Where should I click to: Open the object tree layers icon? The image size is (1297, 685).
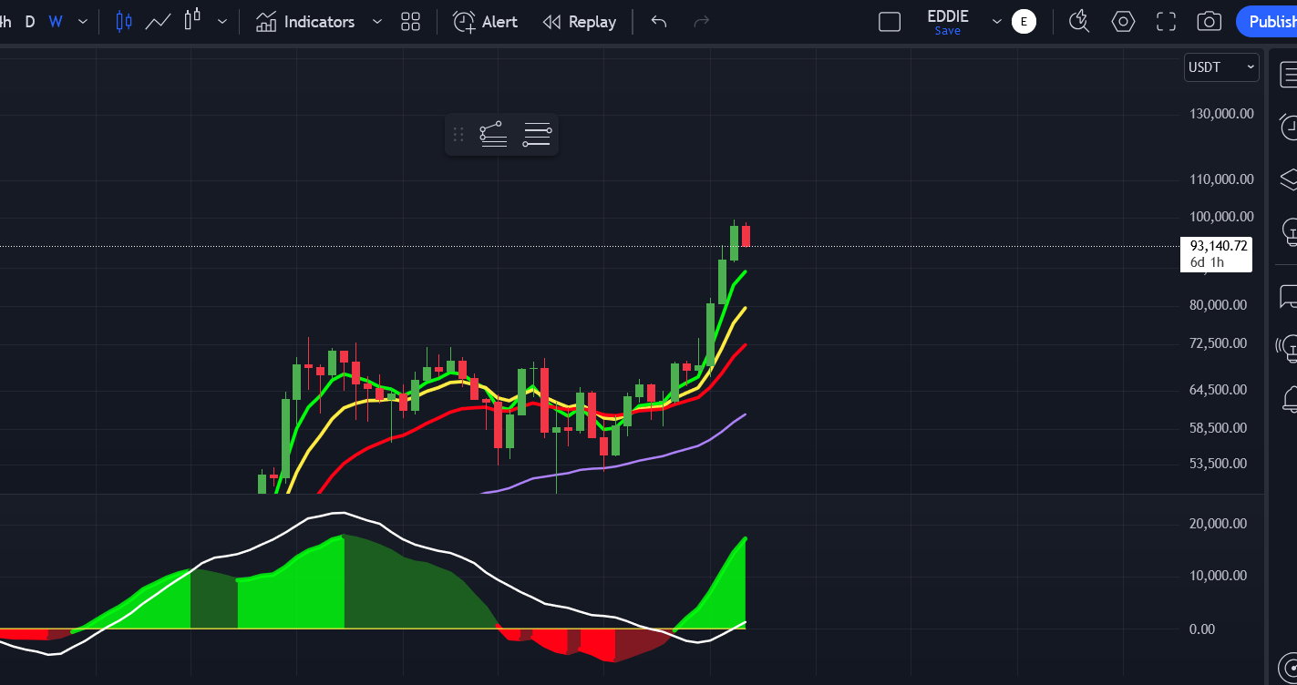1288,179
